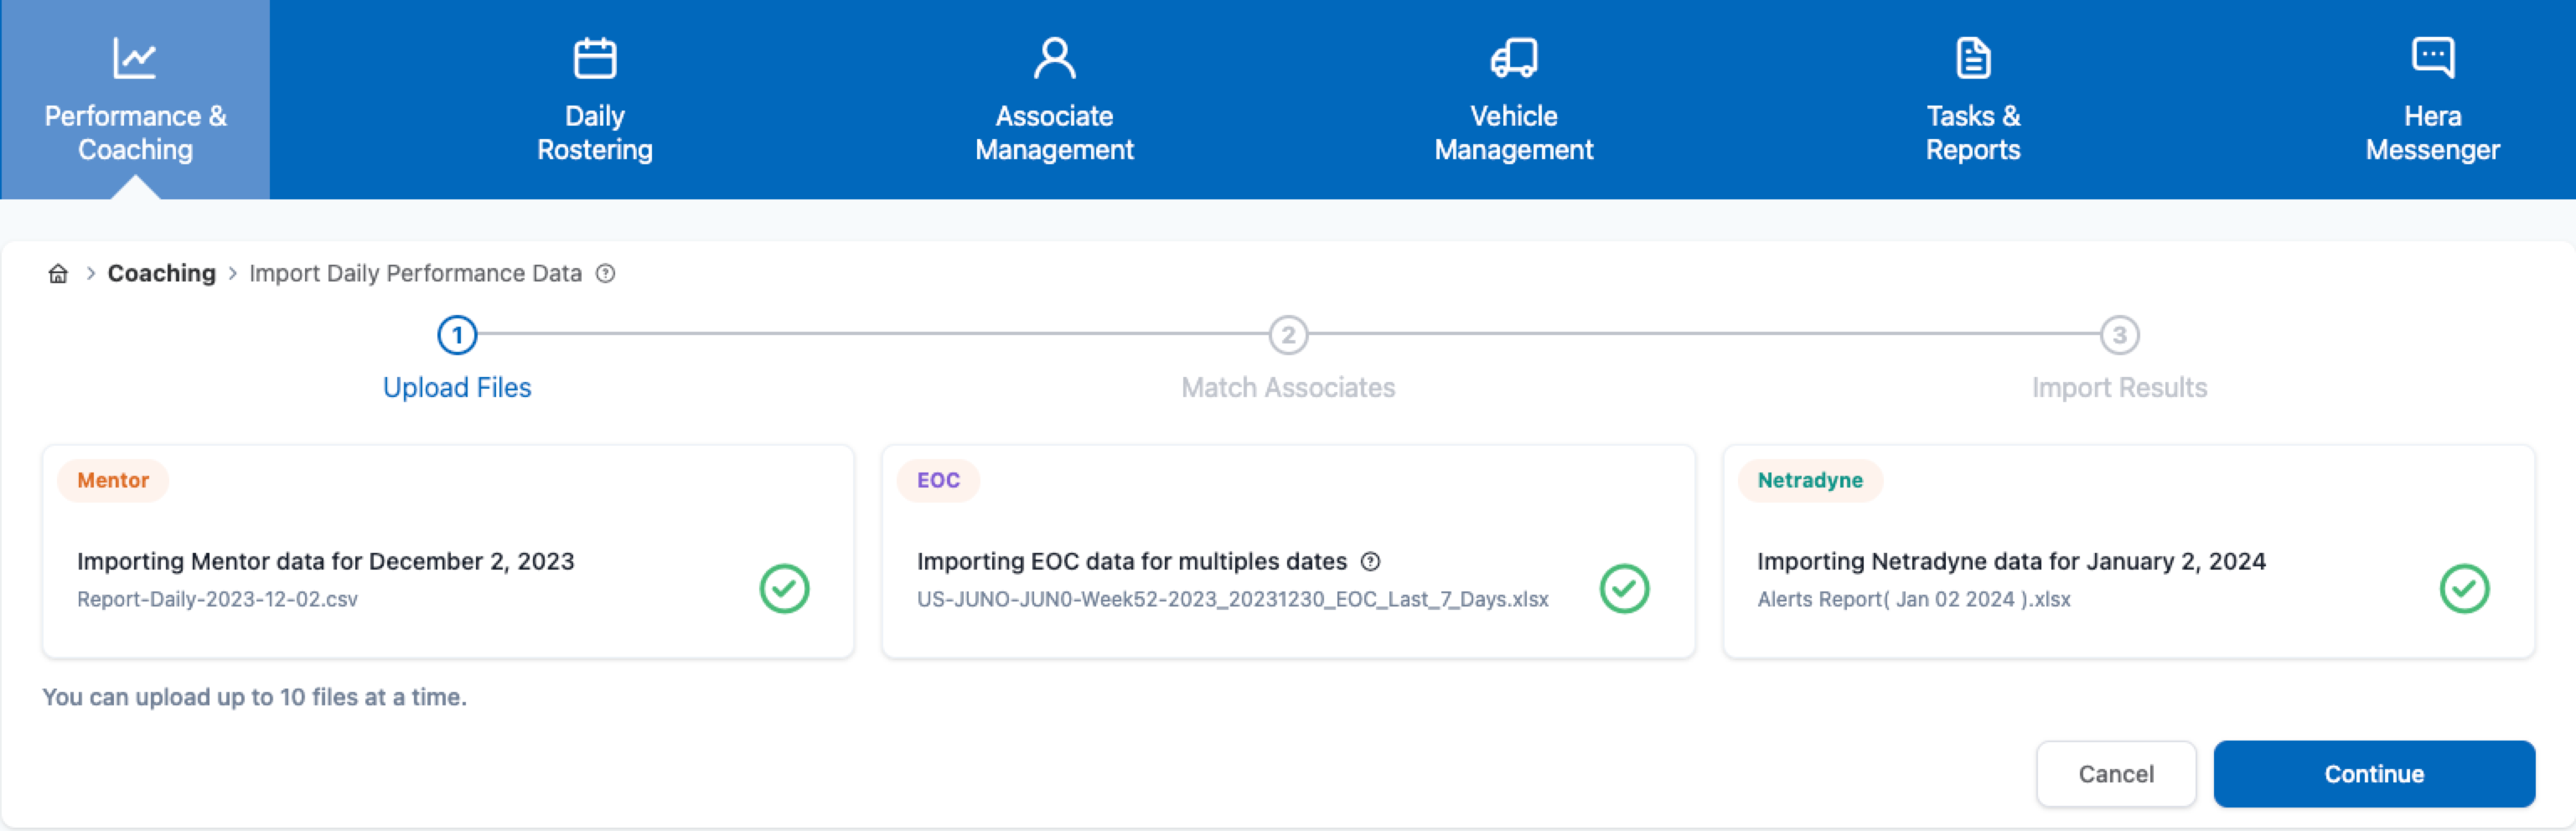Go to Daily Rostering tab
This screenshot has height=831, width=2576.
pos(594,100)
